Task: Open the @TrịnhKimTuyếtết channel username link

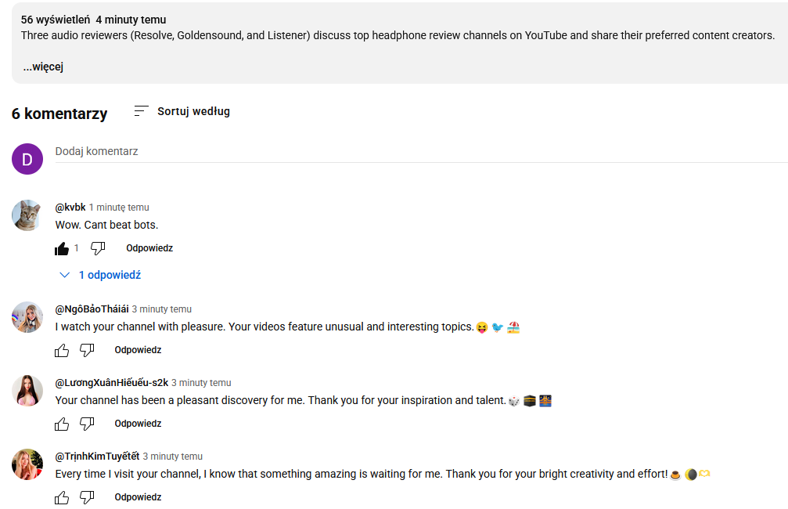Action: (97, 457)
